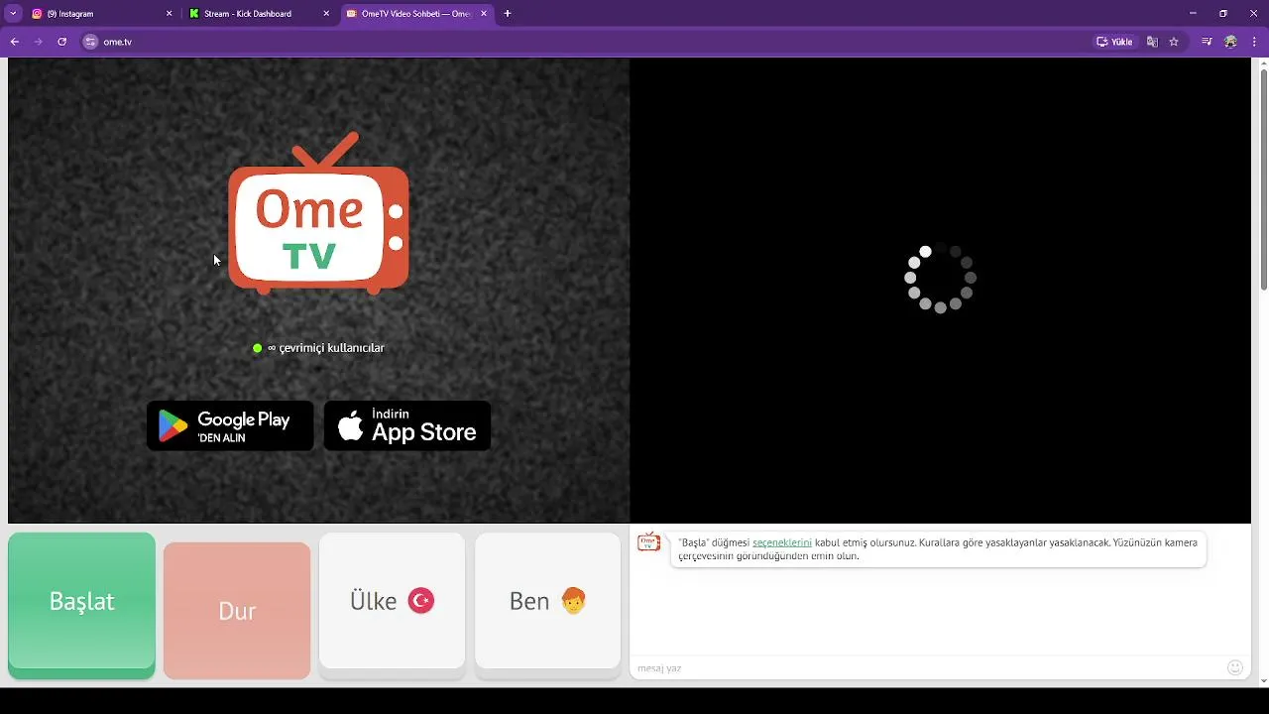1269x714 pixels.
Task: Click the OmeTV logo in the video panel
Action: [318, 213]
